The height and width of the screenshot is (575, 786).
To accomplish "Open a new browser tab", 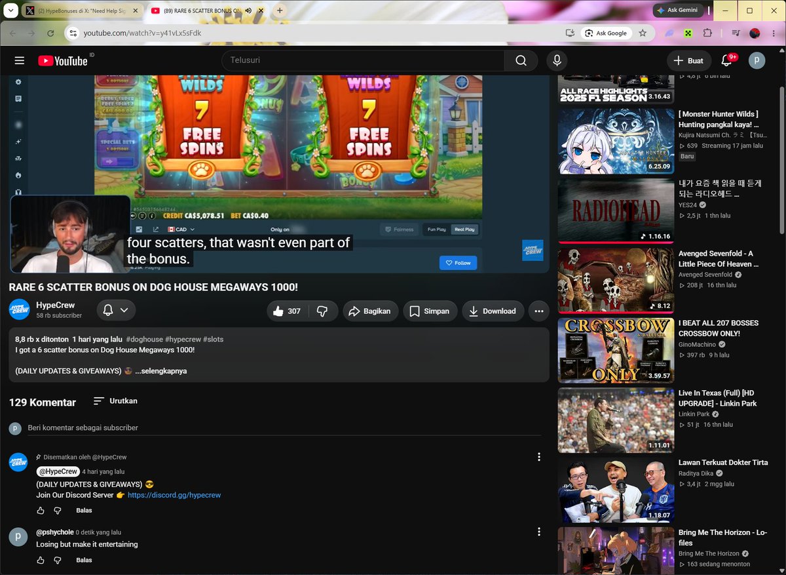I will (280, 10).
